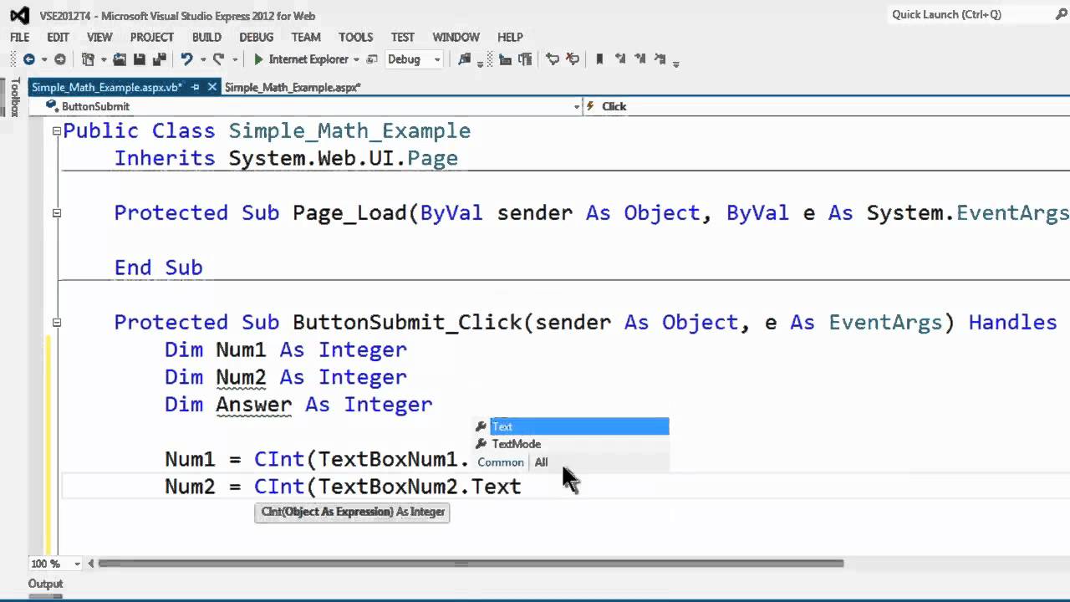Click the Navigate Backward arrow icon
This screenshot has width=1070, height=602.
click(28, 59)
